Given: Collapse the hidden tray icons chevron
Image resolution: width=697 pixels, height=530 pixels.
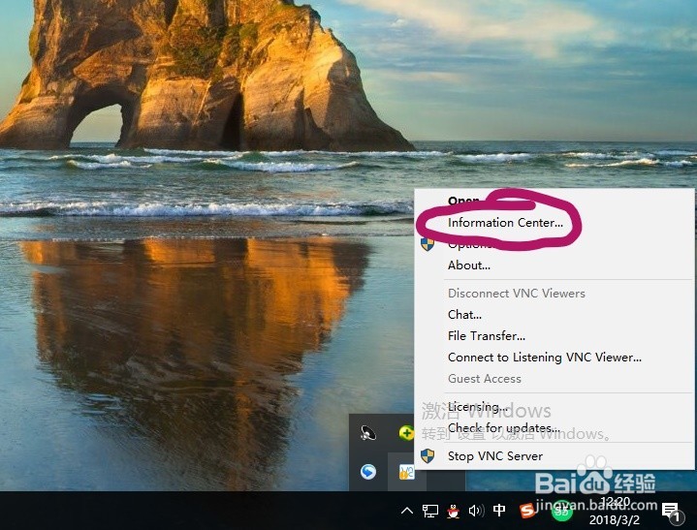Looking at the screenshot, I should [x=407, y=511].
